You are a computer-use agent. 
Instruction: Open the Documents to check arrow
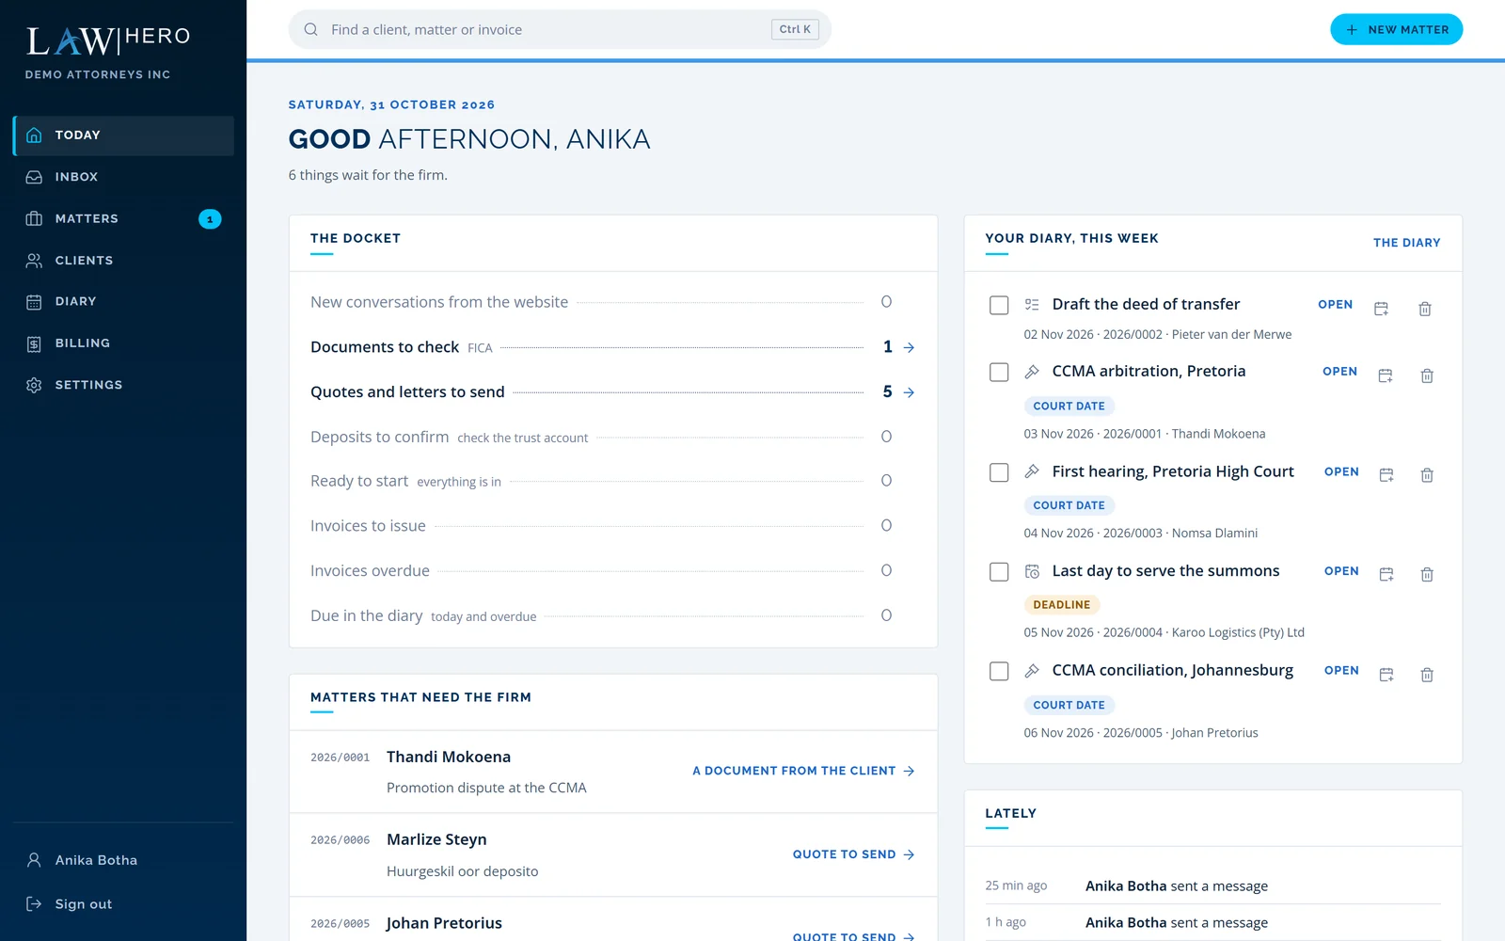pyautogui.click(x=909, y=347)
